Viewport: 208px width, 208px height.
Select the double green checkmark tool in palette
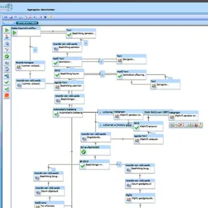[x=7, y=89]
